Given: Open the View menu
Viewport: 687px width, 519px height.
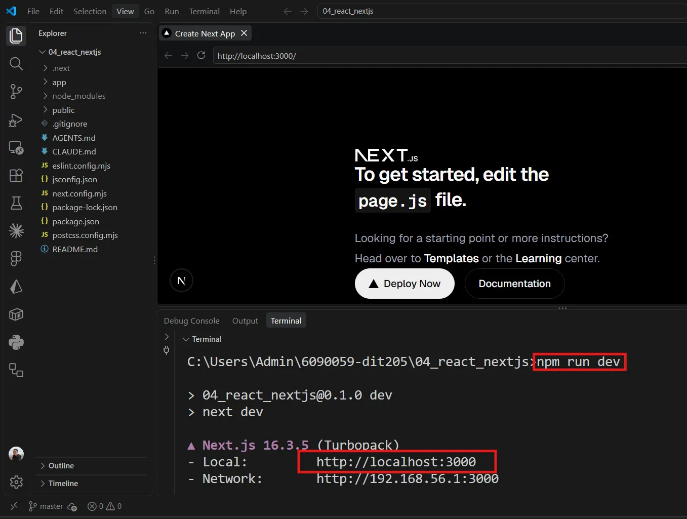Looking at the screenshot, I should point(125,11).
